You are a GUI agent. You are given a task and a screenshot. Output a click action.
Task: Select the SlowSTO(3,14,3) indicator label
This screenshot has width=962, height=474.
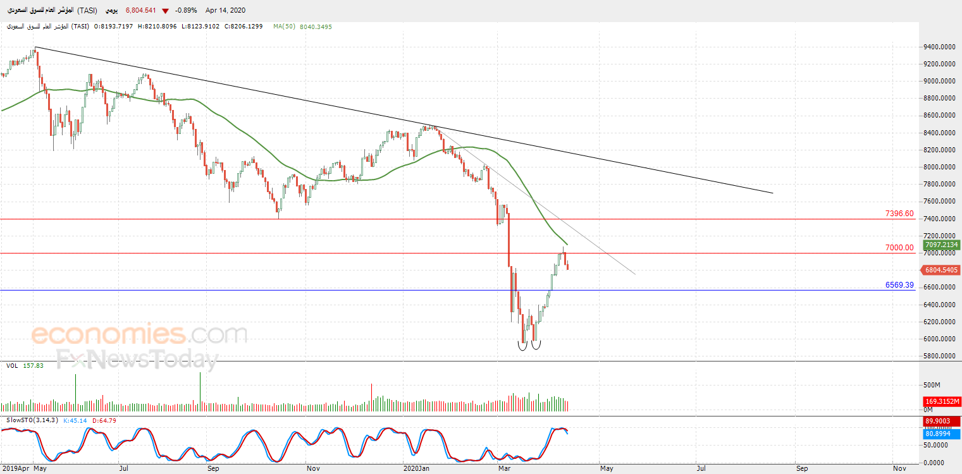[31, 420]
